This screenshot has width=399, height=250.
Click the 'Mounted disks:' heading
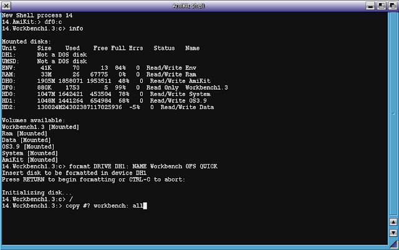tap(26, 42)
